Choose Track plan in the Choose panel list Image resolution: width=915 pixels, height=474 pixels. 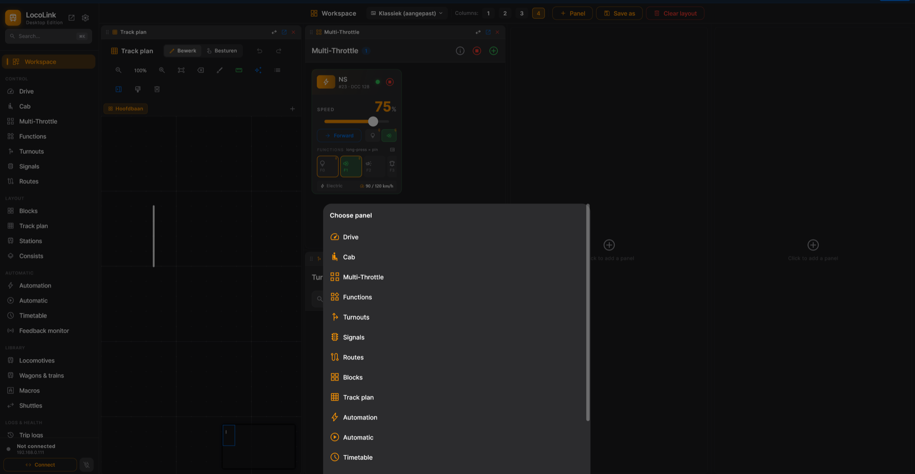pyautogui.click(x=457, y=397)
